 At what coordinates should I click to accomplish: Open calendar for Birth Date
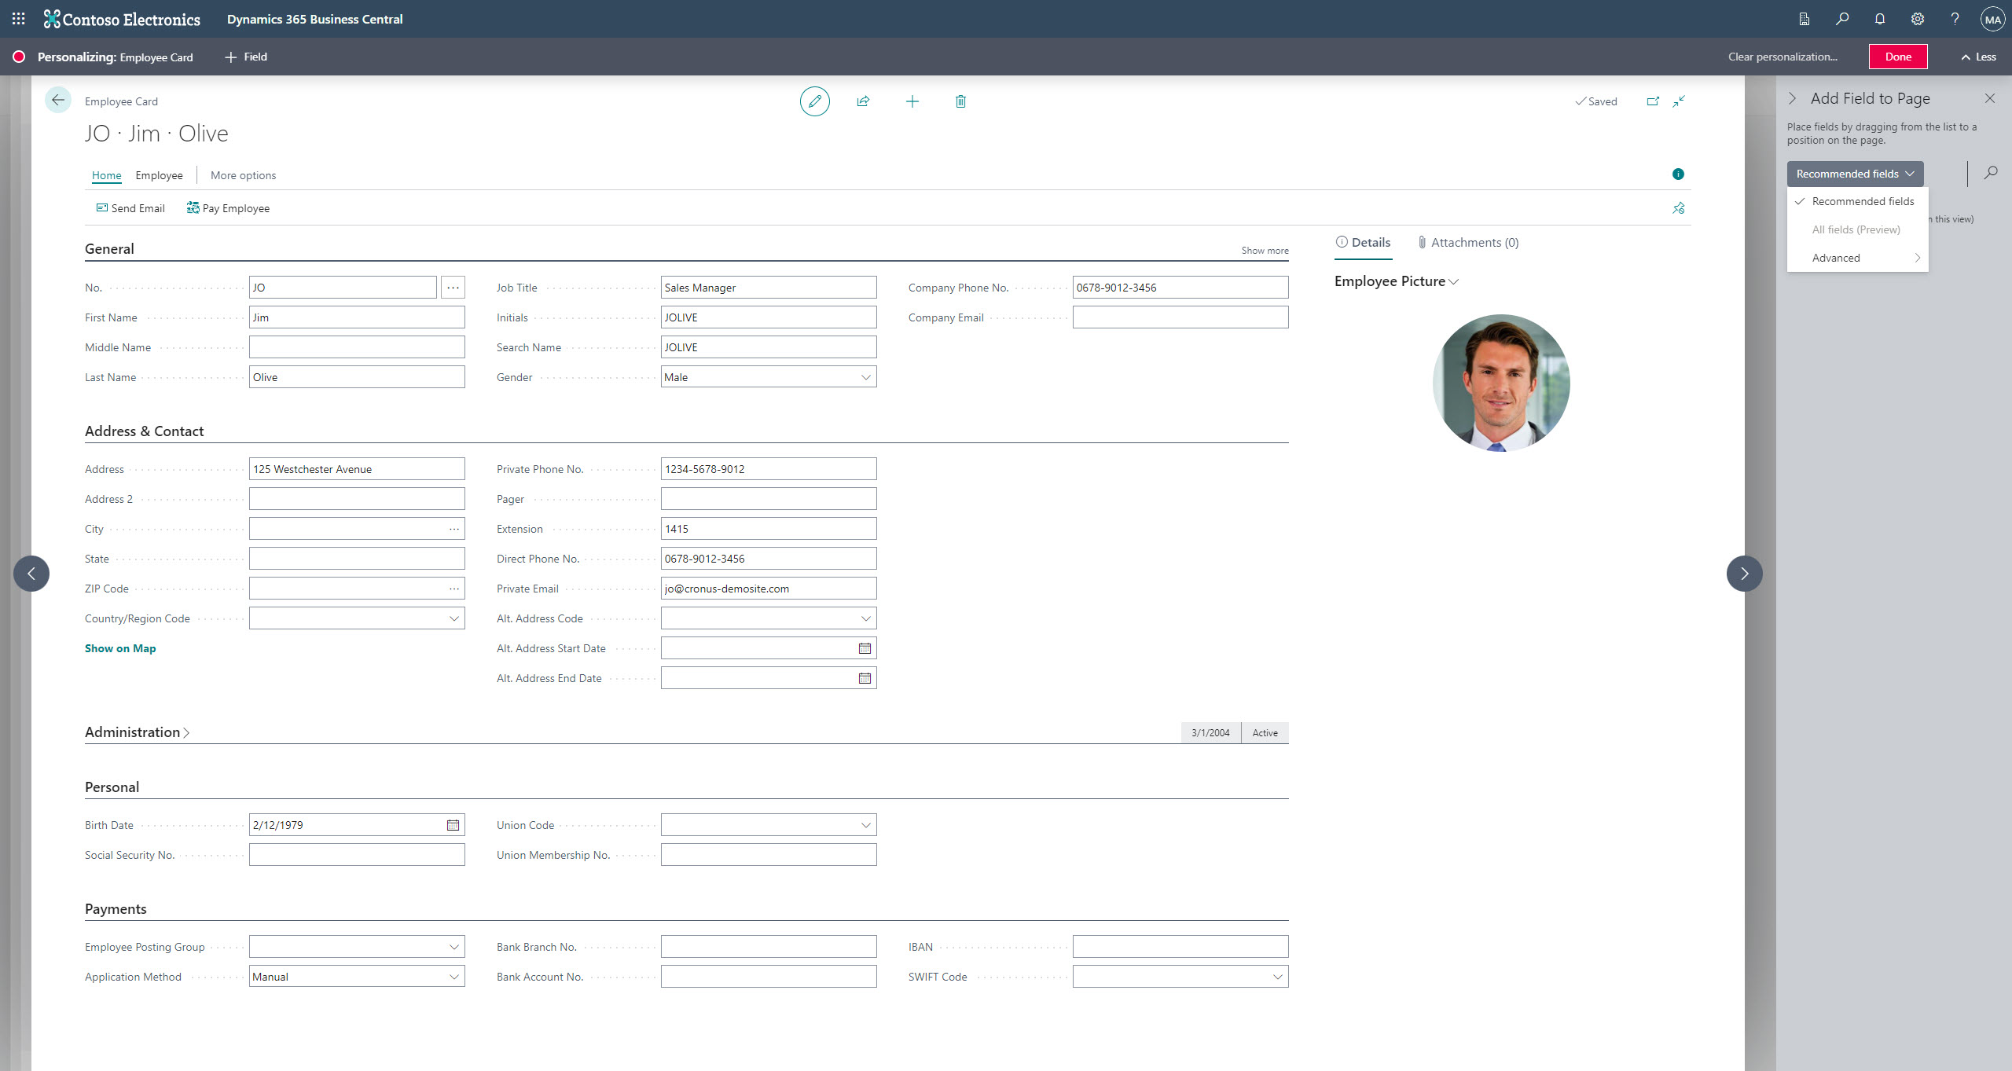tap(453, 825)
